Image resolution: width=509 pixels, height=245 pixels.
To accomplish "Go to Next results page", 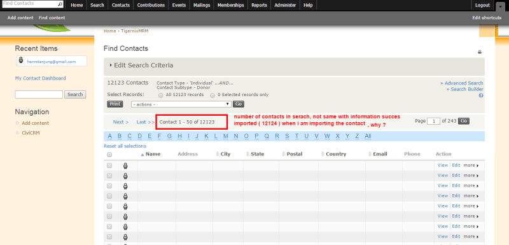I will coord(121,122).
